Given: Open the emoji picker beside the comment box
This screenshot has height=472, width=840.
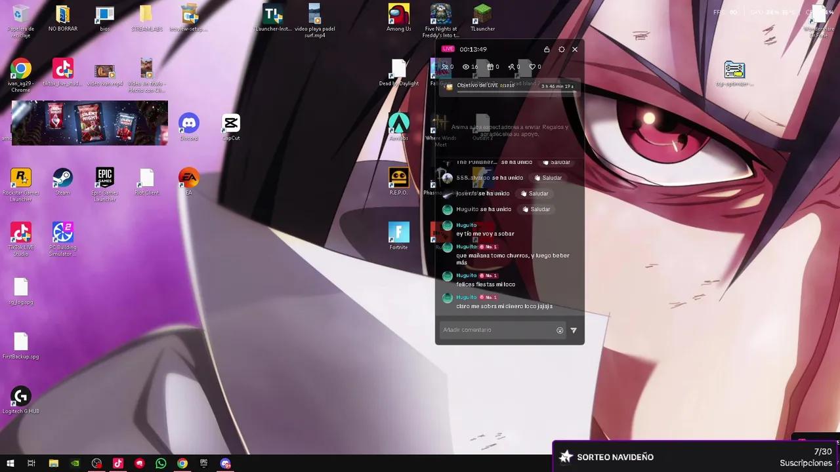Looking at the screenshot, I should point(560,330).
